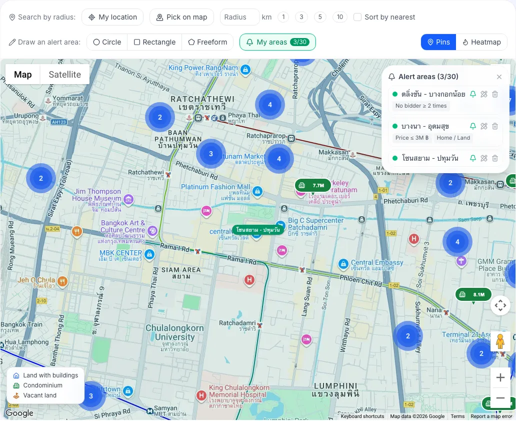Show the Map layer type

[x=22, y=75]
